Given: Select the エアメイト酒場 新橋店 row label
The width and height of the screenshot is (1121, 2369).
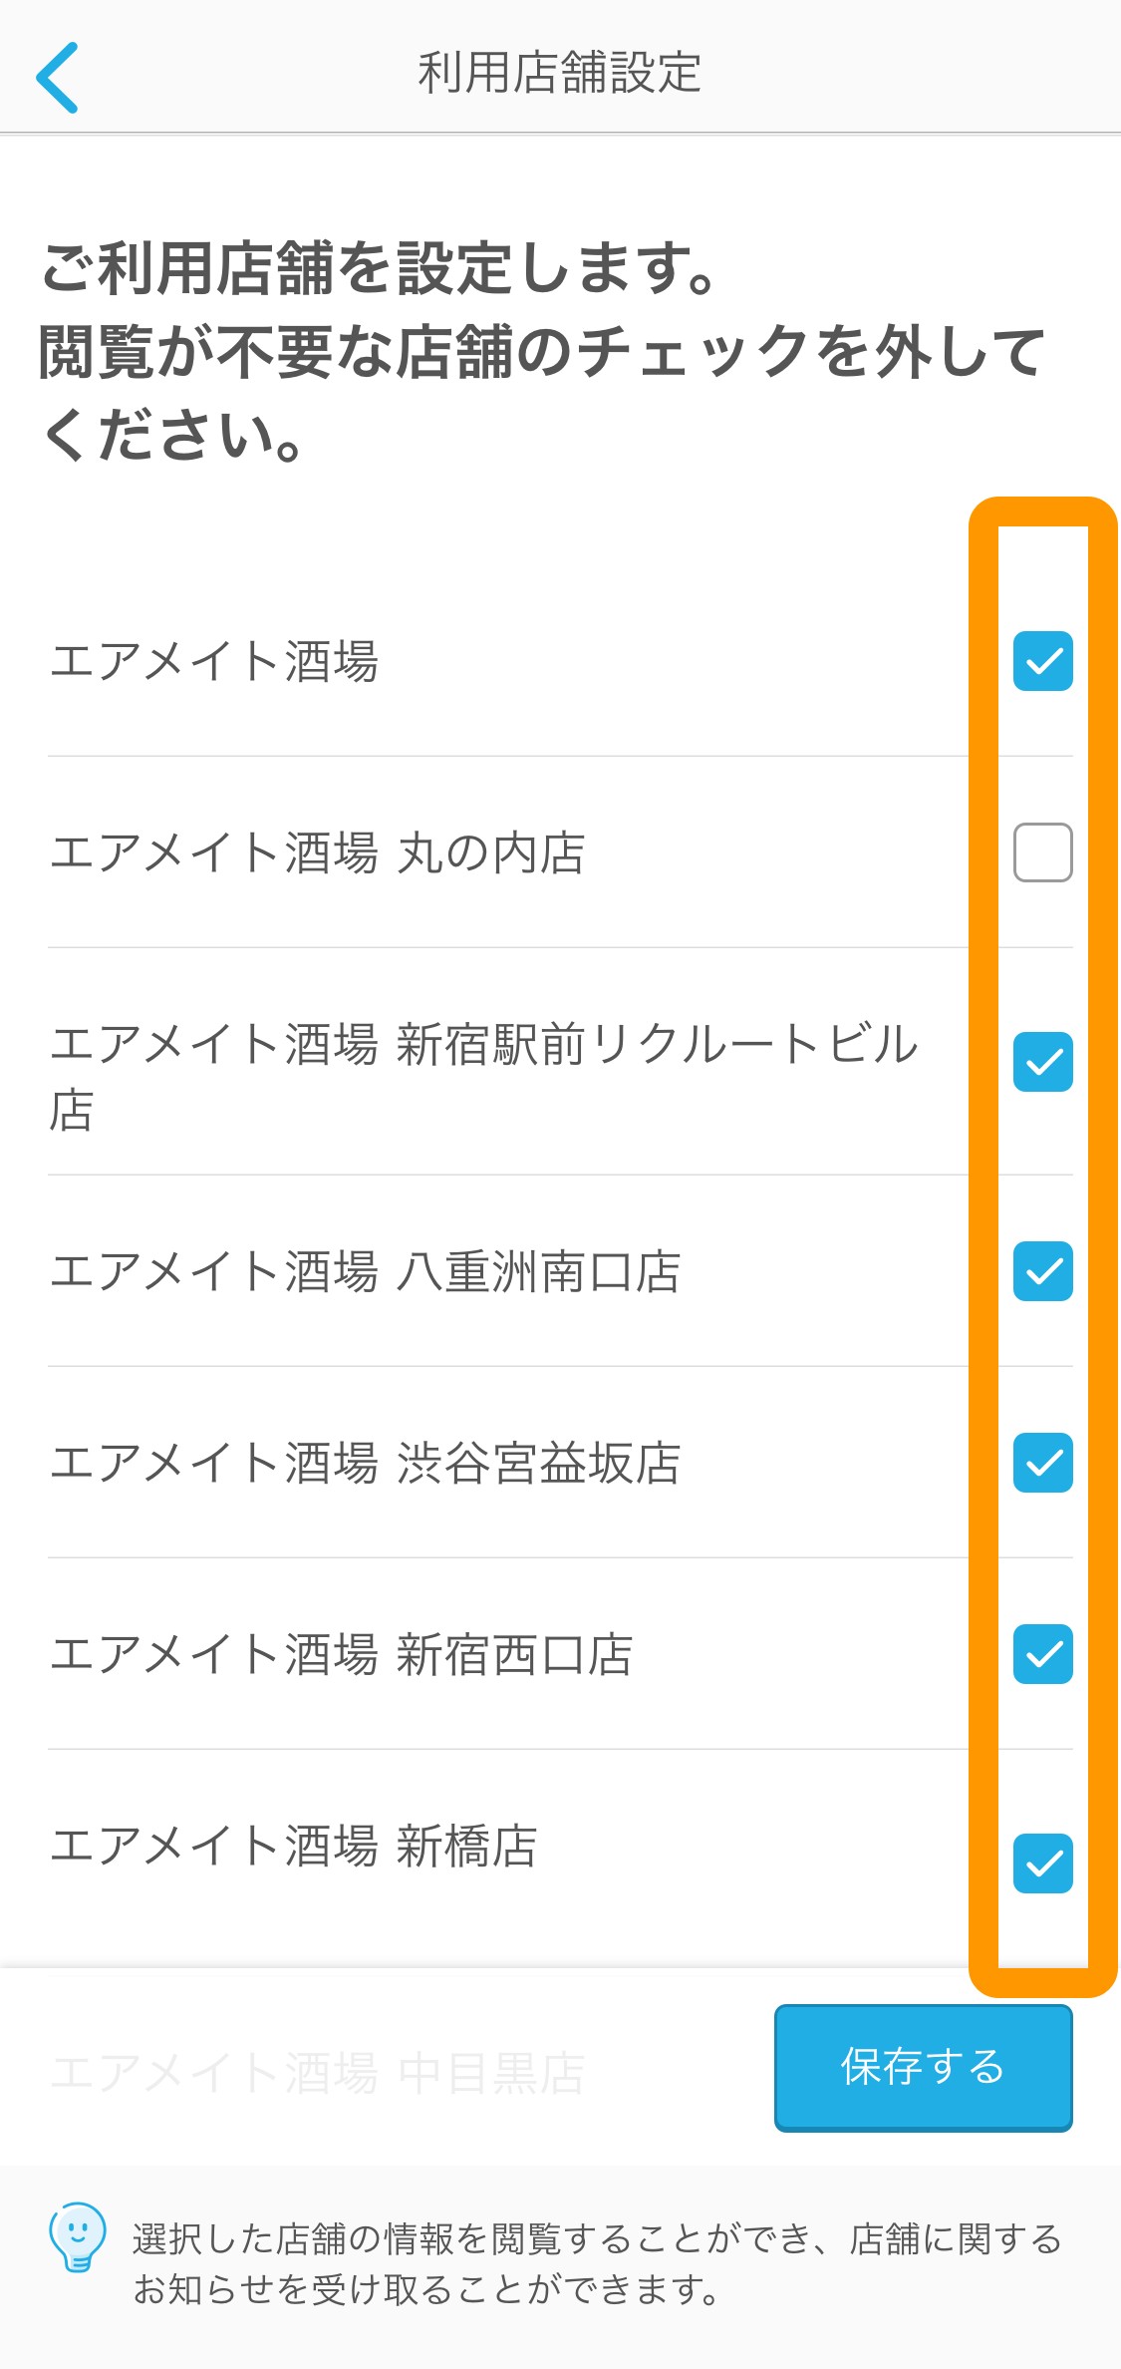Looking at the screenshot, I should (x=293, y=1847).
